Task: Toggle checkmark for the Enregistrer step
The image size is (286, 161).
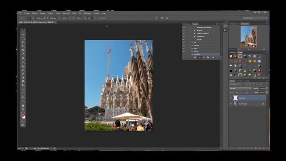Action: [x=184, y=36]
